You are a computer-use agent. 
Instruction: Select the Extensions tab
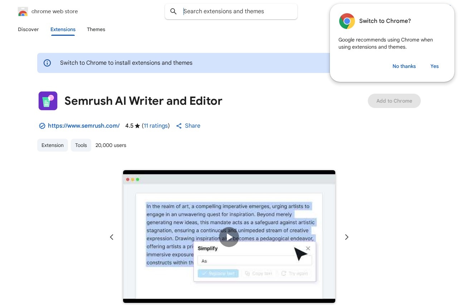63,29
